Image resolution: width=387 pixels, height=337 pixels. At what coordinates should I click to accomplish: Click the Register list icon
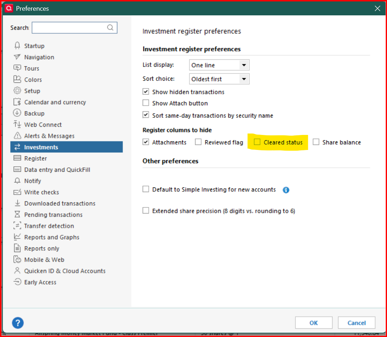point(17,158)
